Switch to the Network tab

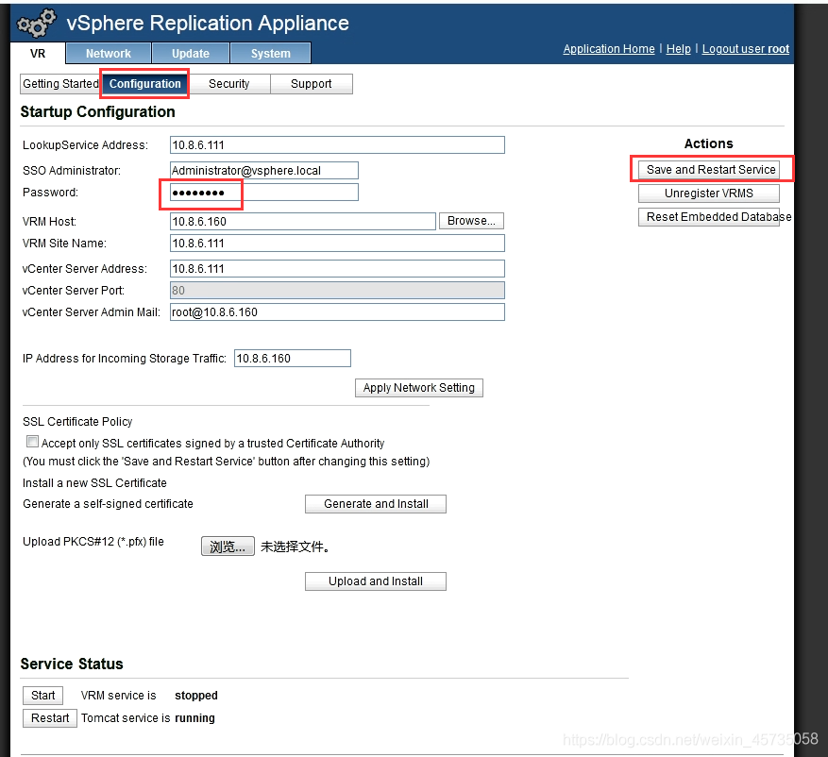[x=109, y=53]
